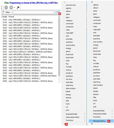Choose 'genre' in the right-hand menu

95,48
